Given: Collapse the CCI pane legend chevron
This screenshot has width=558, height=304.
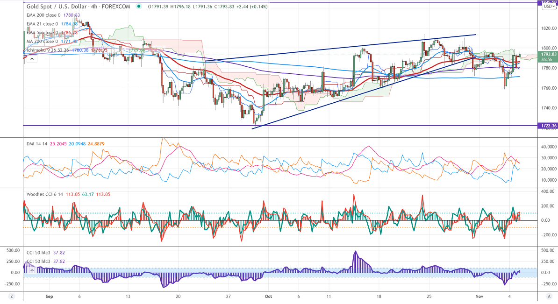Looking at the screenshot, I should 32,270.
